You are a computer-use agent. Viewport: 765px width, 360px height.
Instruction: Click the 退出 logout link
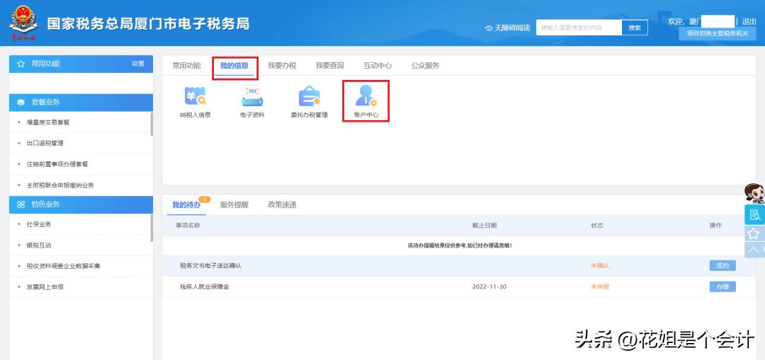[749, 21]
